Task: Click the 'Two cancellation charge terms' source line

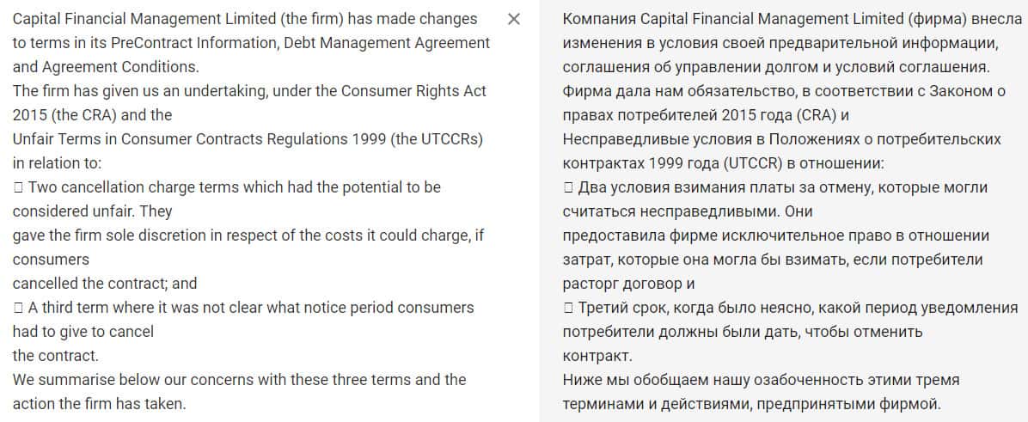Action: [x=234, y=187]
